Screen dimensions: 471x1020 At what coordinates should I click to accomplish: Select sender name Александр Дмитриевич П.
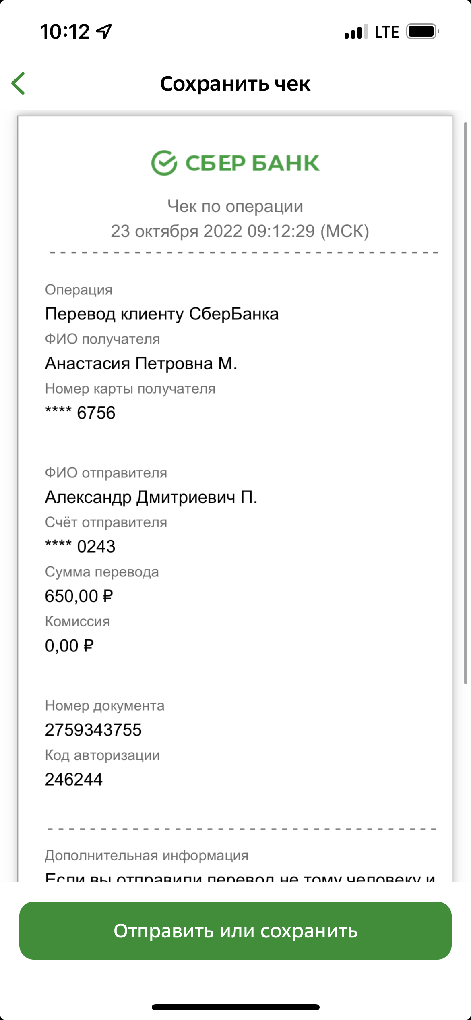pos(151,497)
